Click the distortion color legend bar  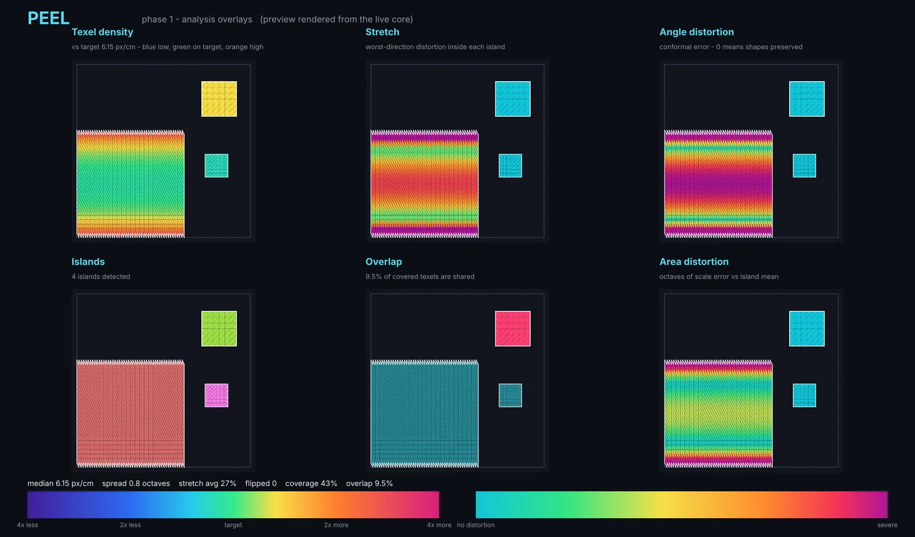(682, 504)
